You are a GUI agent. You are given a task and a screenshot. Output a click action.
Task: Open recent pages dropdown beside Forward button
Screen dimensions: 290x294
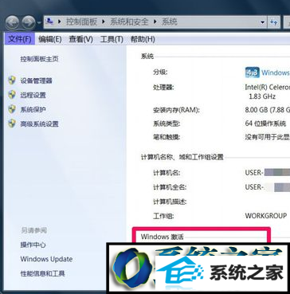39,23
